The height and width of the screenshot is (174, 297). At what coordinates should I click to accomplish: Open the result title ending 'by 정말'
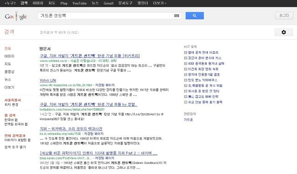(x=88, y=104)
